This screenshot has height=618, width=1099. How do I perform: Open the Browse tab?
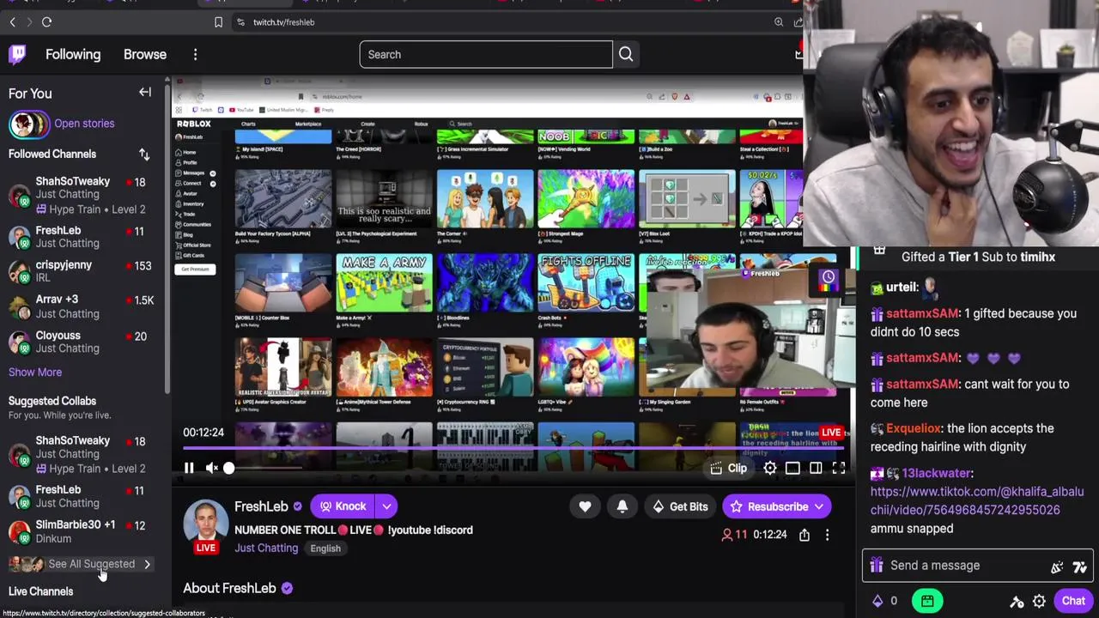pyautogui.click(x=145, y=55)
